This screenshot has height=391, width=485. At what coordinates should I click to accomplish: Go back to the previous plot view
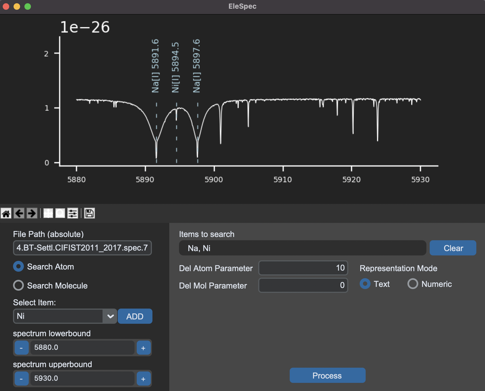click(19, 213)
